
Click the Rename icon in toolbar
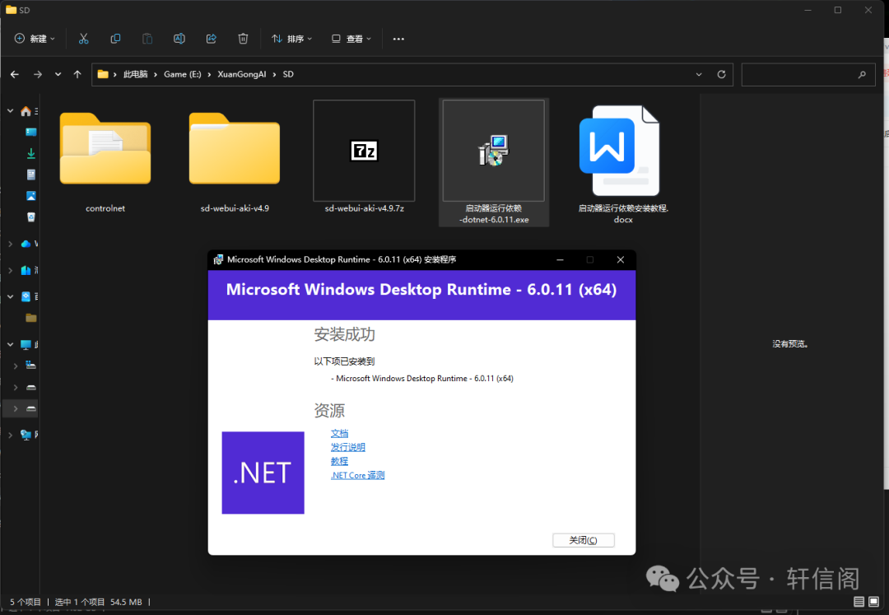pos(179,39)
